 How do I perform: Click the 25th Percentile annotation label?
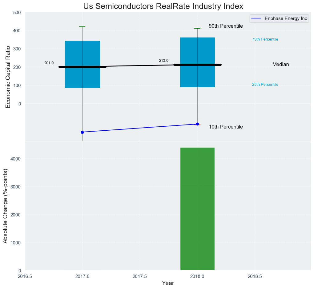pyautogui.click(x=265, y=85)
